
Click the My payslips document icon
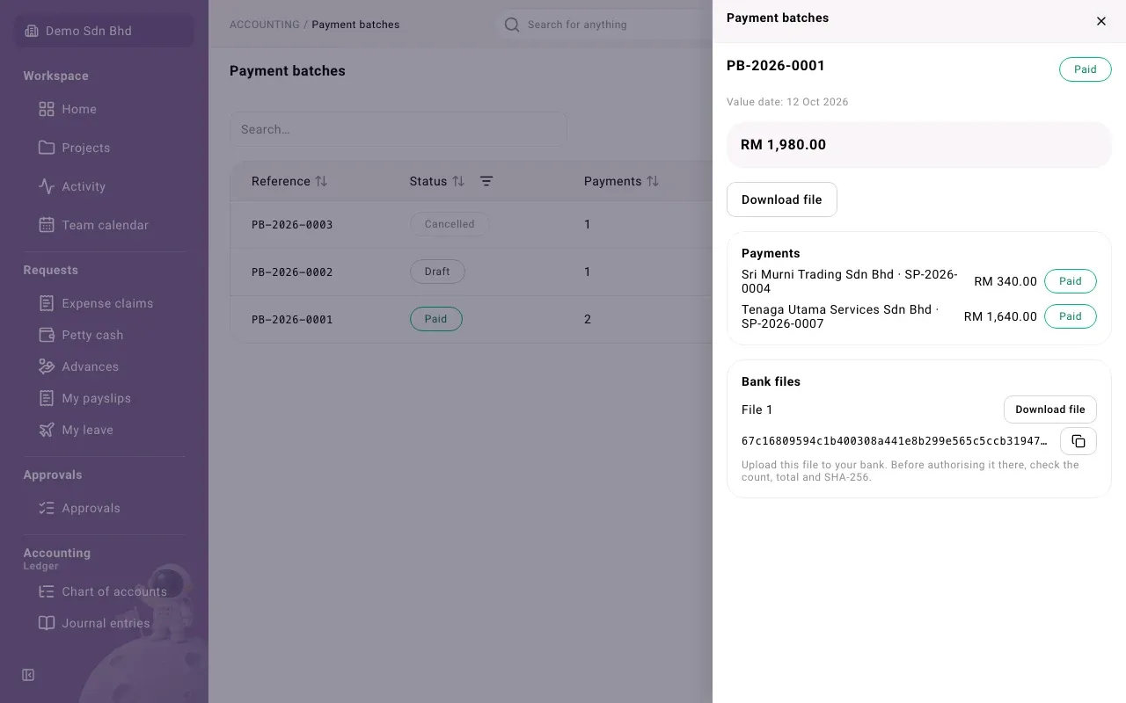47,398
